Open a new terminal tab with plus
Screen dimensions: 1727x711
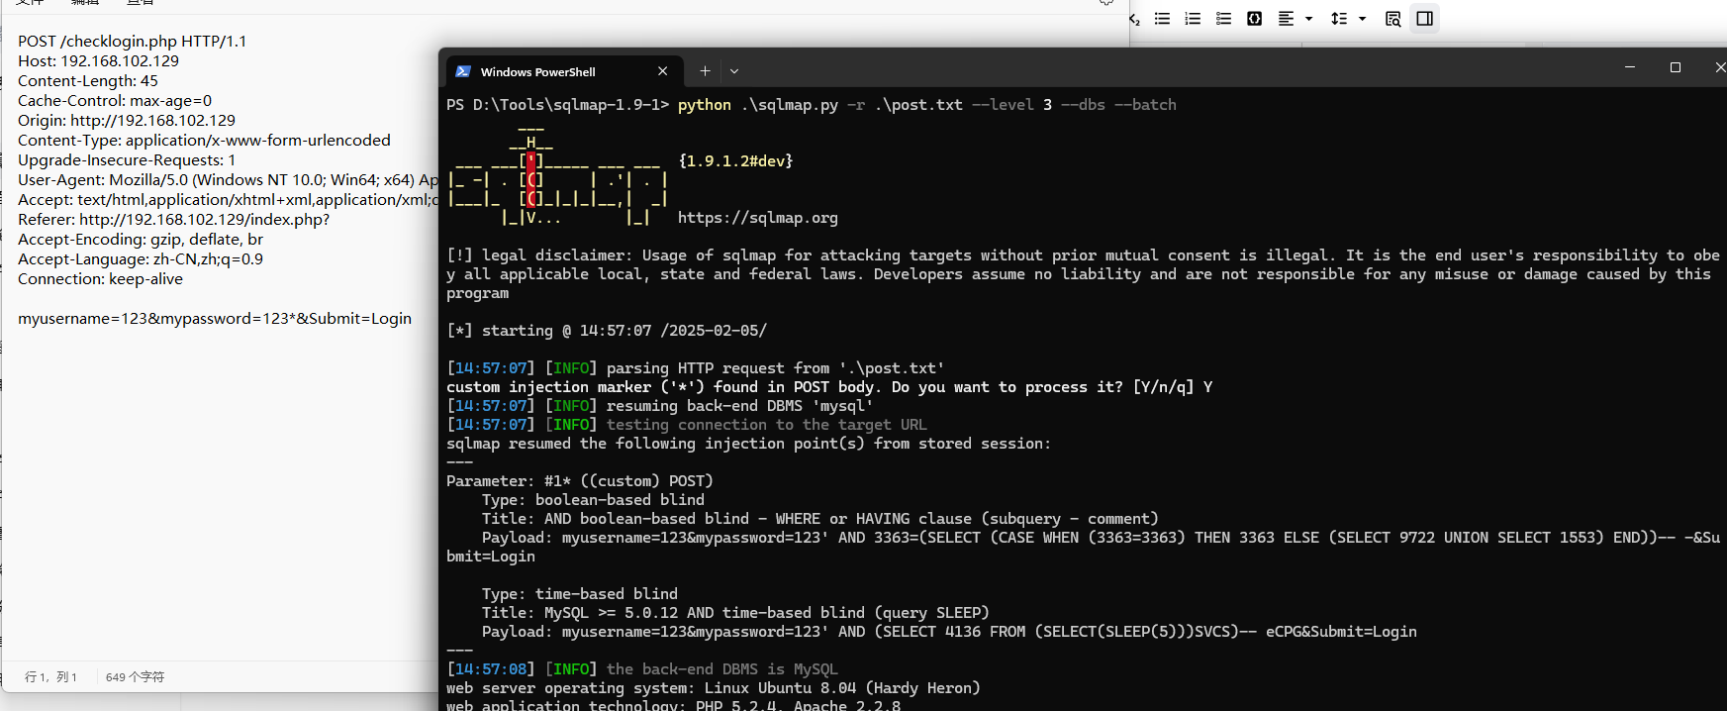pos(705,71)
